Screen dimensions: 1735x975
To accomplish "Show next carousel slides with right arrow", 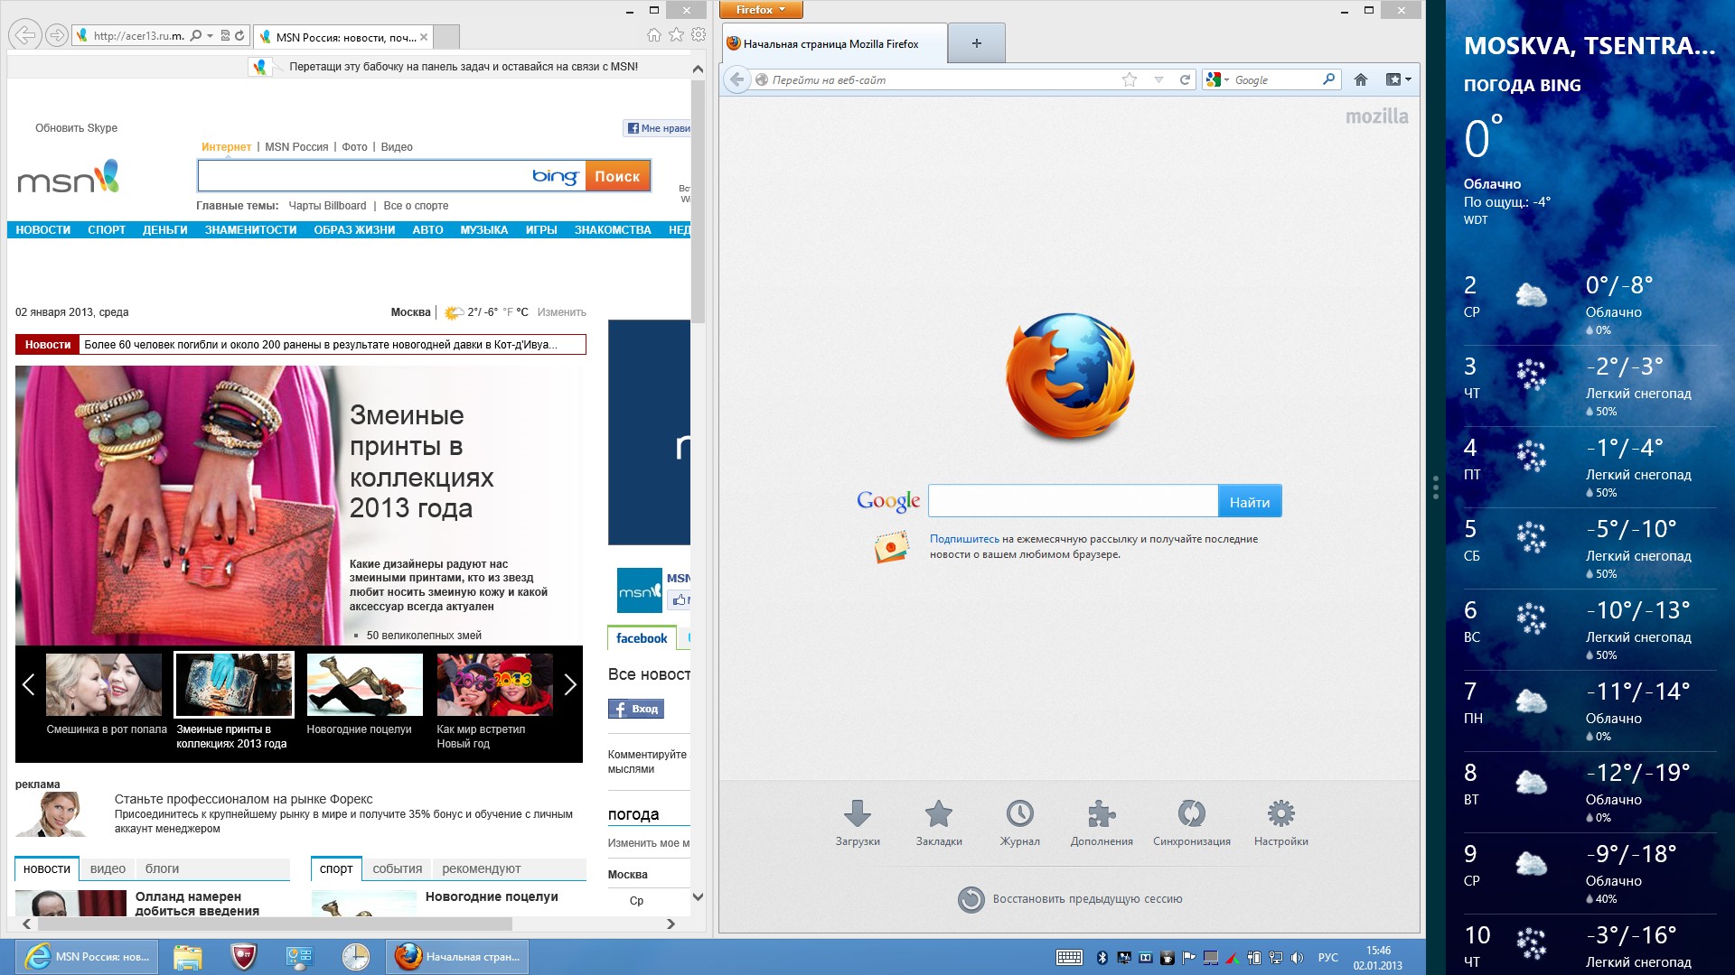I will 569,685.
